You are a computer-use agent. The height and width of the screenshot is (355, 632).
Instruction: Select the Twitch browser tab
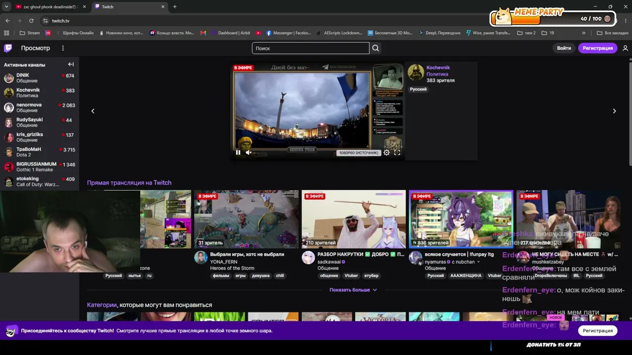(x=130, y=7)
